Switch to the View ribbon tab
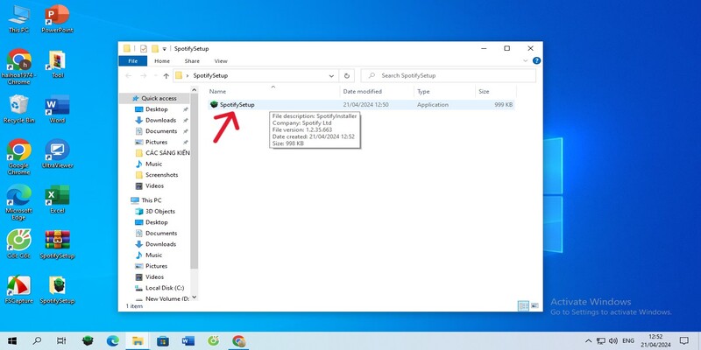The width and height of the screenshot is (701, 350). 221,61
